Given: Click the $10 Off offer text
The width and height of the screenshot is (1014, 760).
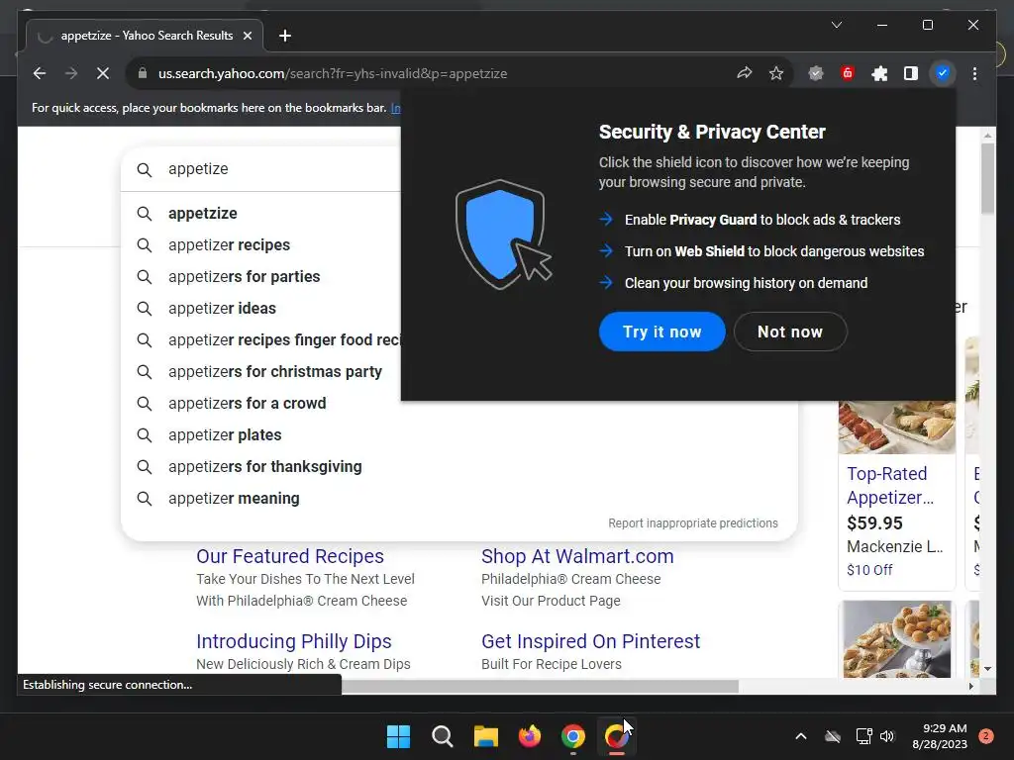Looking at the screenshot, I should (869, 570).
